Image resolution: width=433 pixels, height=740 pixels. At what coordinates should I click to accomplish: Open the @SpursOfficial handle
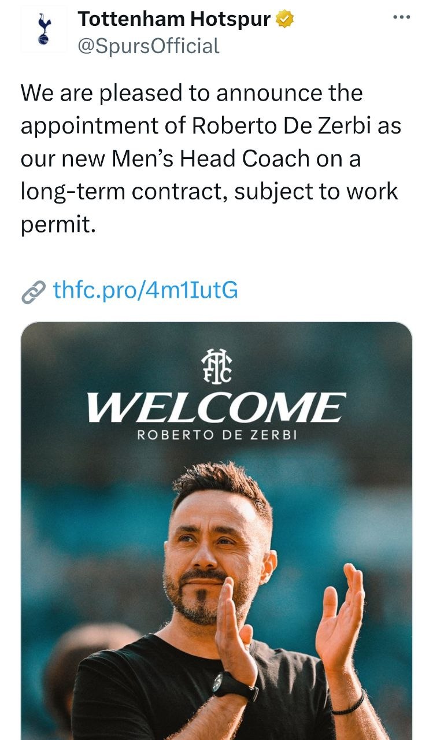149,46
